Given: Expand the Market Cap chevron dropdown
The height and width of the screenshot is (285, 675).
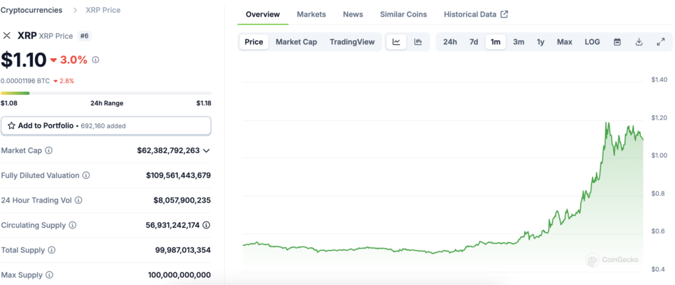Looking at the screenshot, I should 206,150.
